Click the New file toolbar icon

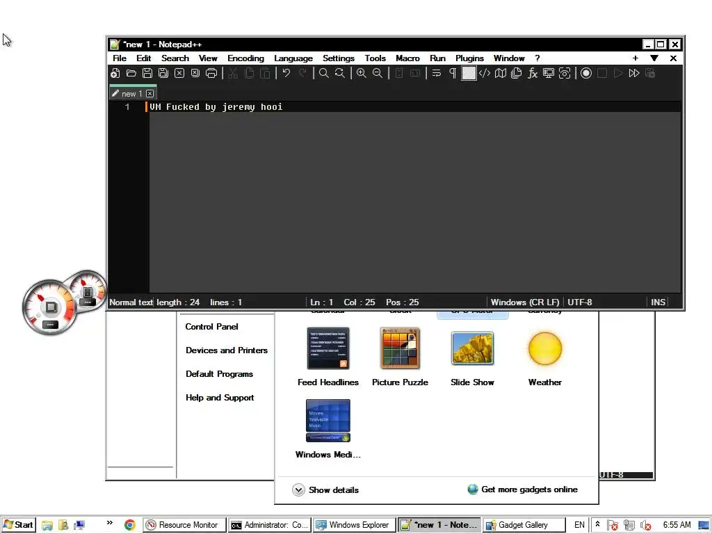115,73
